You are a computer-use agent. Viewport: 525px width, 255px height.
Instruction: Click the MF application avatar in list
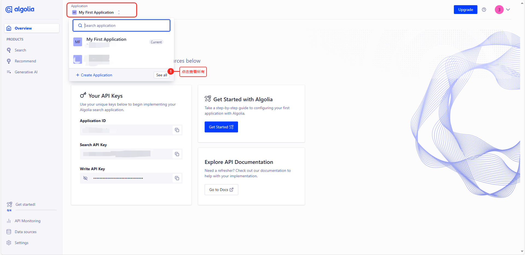pos(78,42)
